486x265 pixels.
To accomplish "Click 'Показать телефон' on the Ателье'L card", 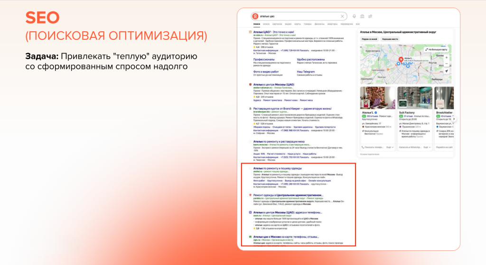I will tap(372, 147).
